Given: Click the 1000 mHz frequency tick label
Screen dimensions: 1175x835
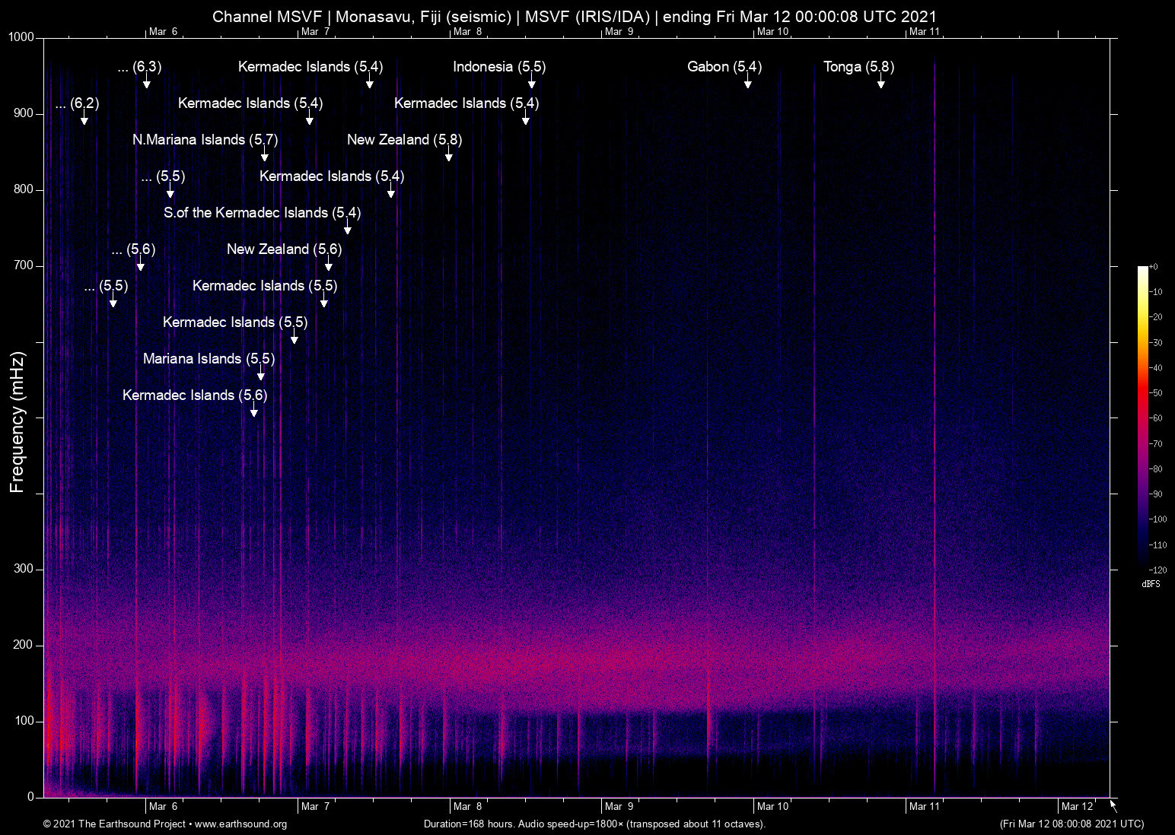Looking at the screenshot, I should (21, 36).
